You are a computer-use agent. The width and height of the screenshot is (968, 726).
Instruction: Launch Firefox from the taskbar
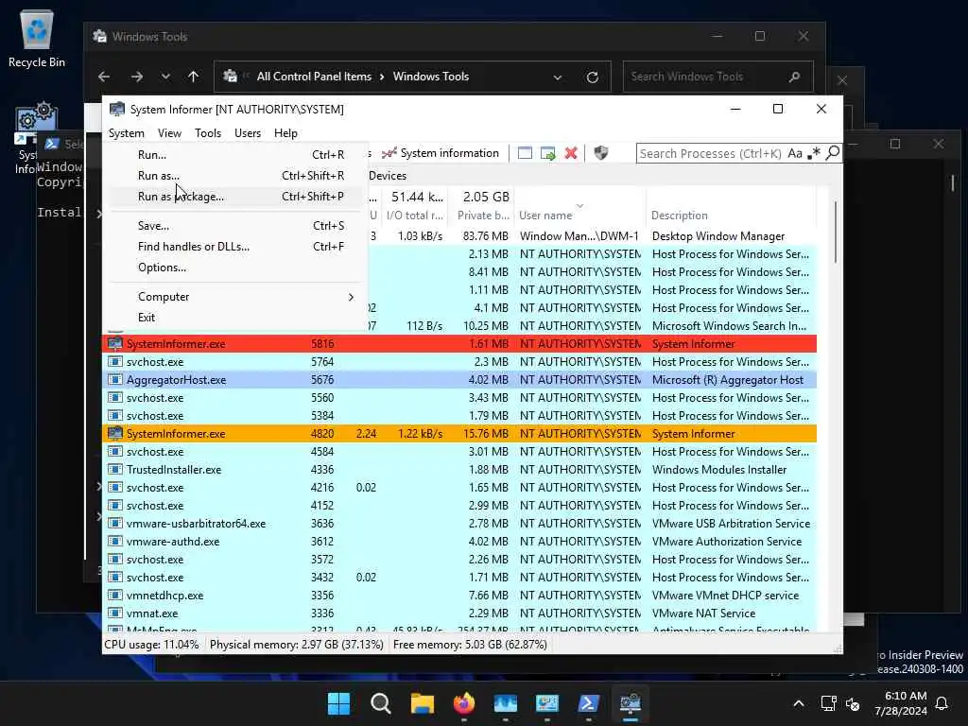[463, 703]
